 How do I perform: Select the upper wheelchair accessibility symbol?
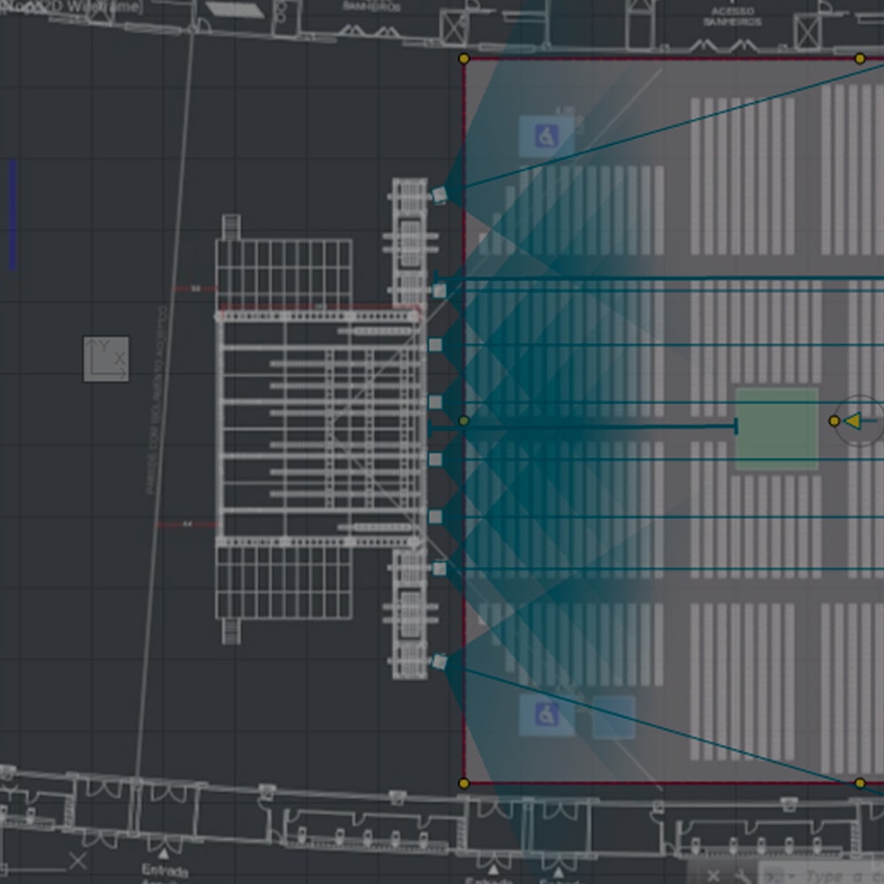(x=545, y=136)
